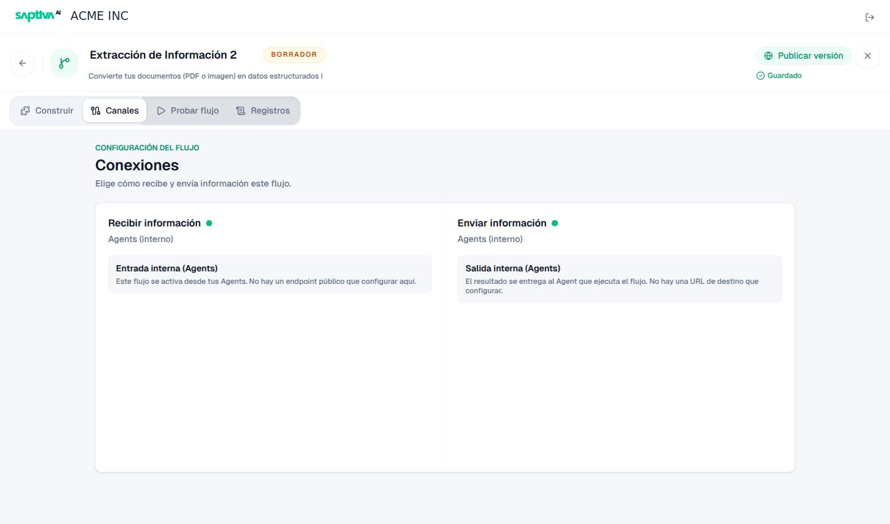Click green status dot beside Recibir información
The width and height of the screenshot is (890, 524).
[x=209, y=223]
